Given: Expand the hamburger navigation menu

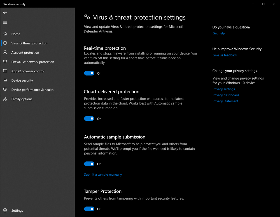Looking at the screenshot, I should [5, 23].
